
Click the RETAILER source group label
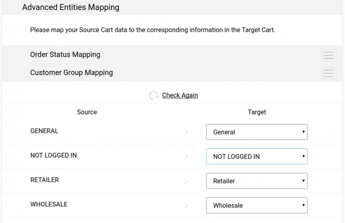(45, 180)
